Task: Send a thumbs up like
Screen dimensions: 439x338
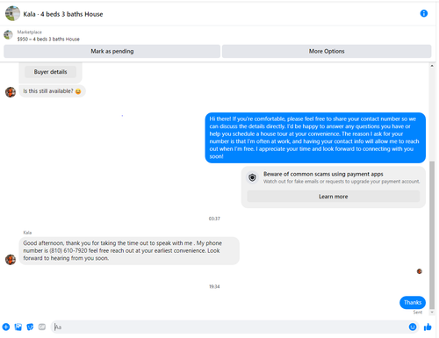Action: (428, 327)
